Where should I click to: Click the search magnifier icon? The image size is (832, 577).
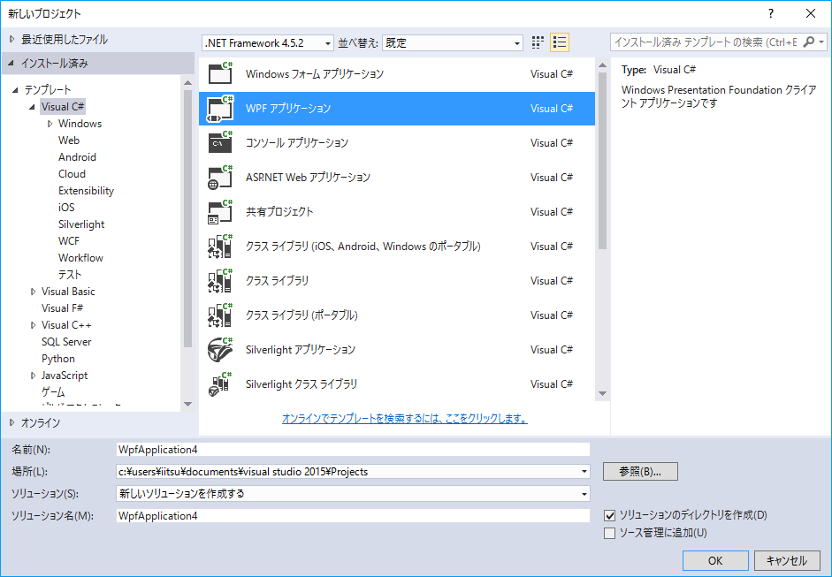(809, 42)
